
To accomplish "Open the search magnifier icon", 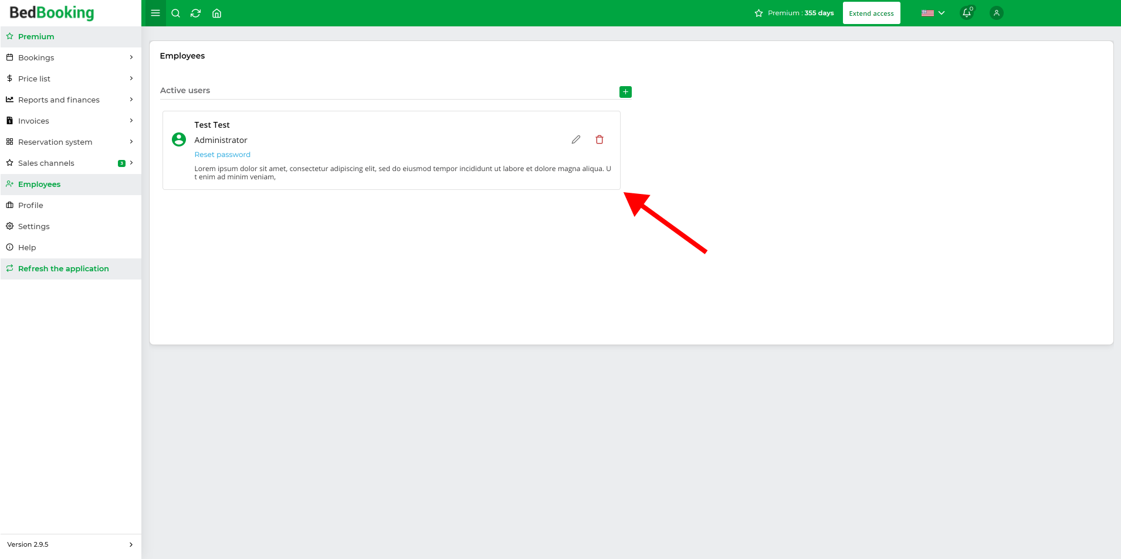I will 175,13.
